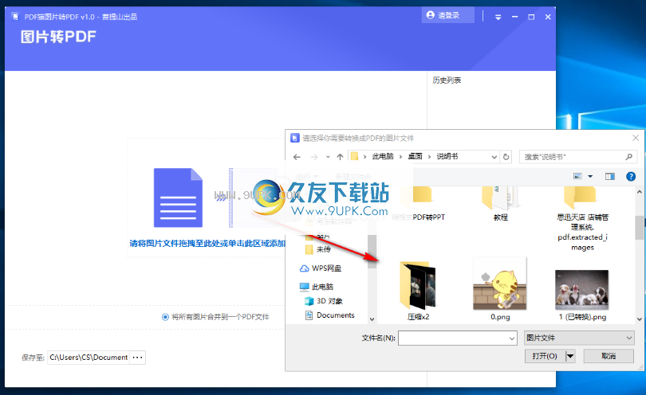Select 3D 对象 in the navigation tree
This screenshot has height=395, width=646.
[x=324, y=301]
